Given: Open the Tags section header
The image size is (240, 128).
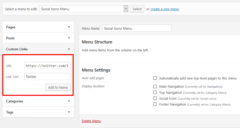Looking at the screenshot, I should [x=10, y=112].
